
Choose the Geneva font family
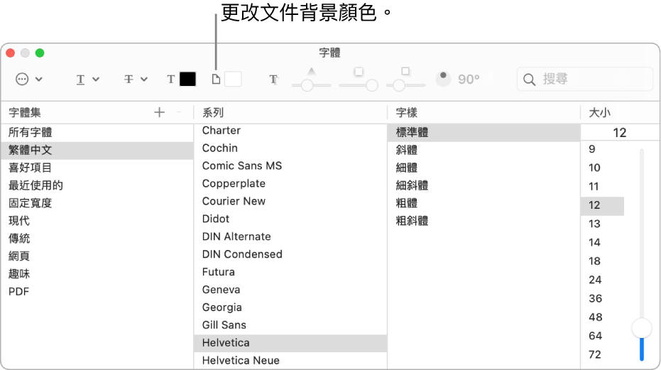[290, 290]
